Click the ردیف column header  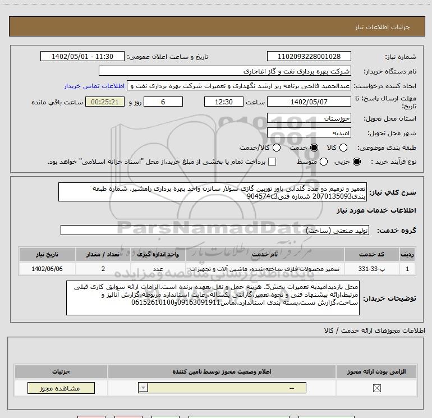coord(407,254)
